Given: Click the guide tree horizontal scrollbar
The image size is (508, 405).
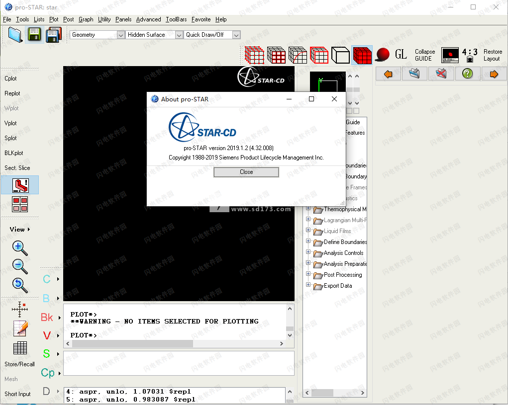Looking at the screenshot, I should pos(335,393).
